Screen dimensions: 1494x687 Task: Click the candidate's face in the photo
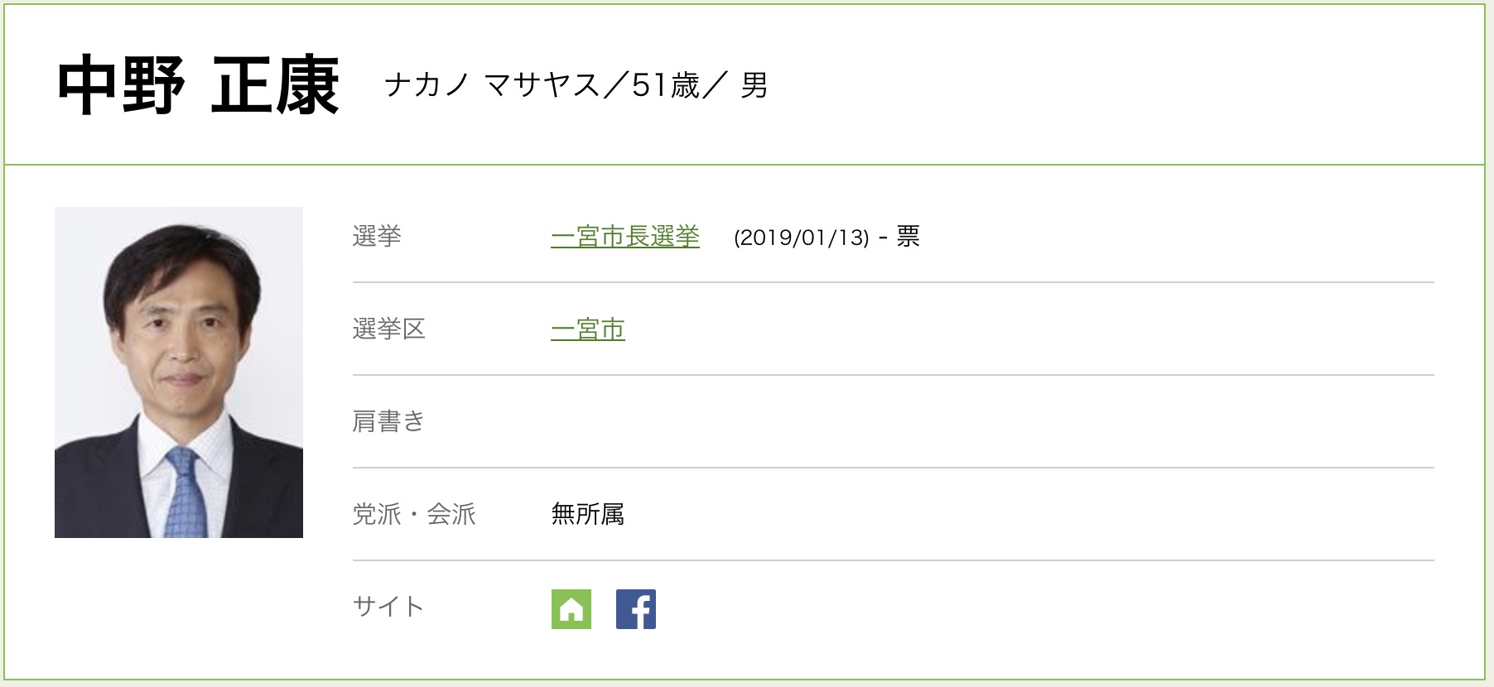(x=182, y=331)
